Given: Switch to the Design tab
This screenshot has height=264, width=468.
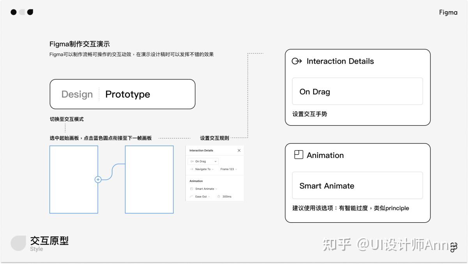Looking at the screenshot, I should tap(77, 94).
